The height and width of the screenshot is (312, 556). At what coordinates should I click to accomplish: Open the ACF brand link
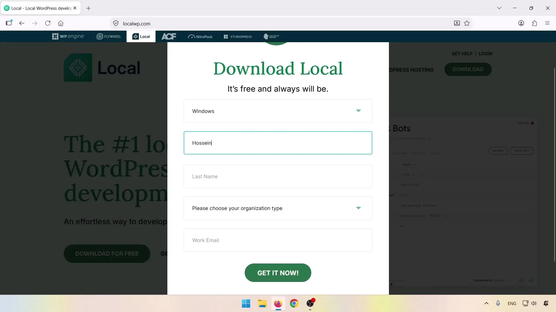[x=169, y=36]
